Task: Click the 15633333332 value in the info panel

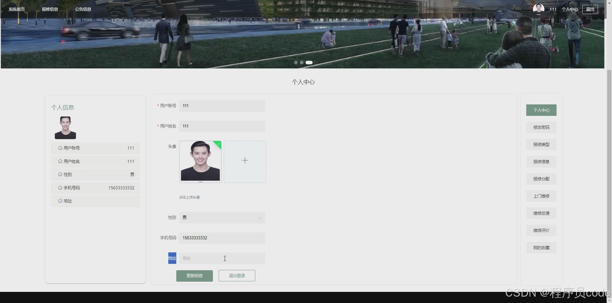Action: click(x=121, y=188)
